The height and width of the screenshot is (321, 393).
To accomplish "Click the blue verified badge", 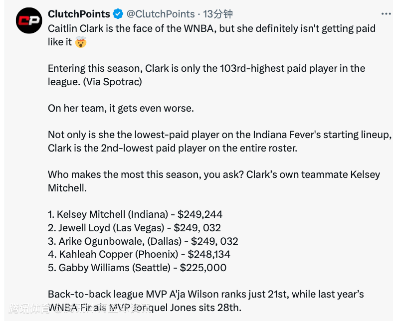I will pos(118,14).
